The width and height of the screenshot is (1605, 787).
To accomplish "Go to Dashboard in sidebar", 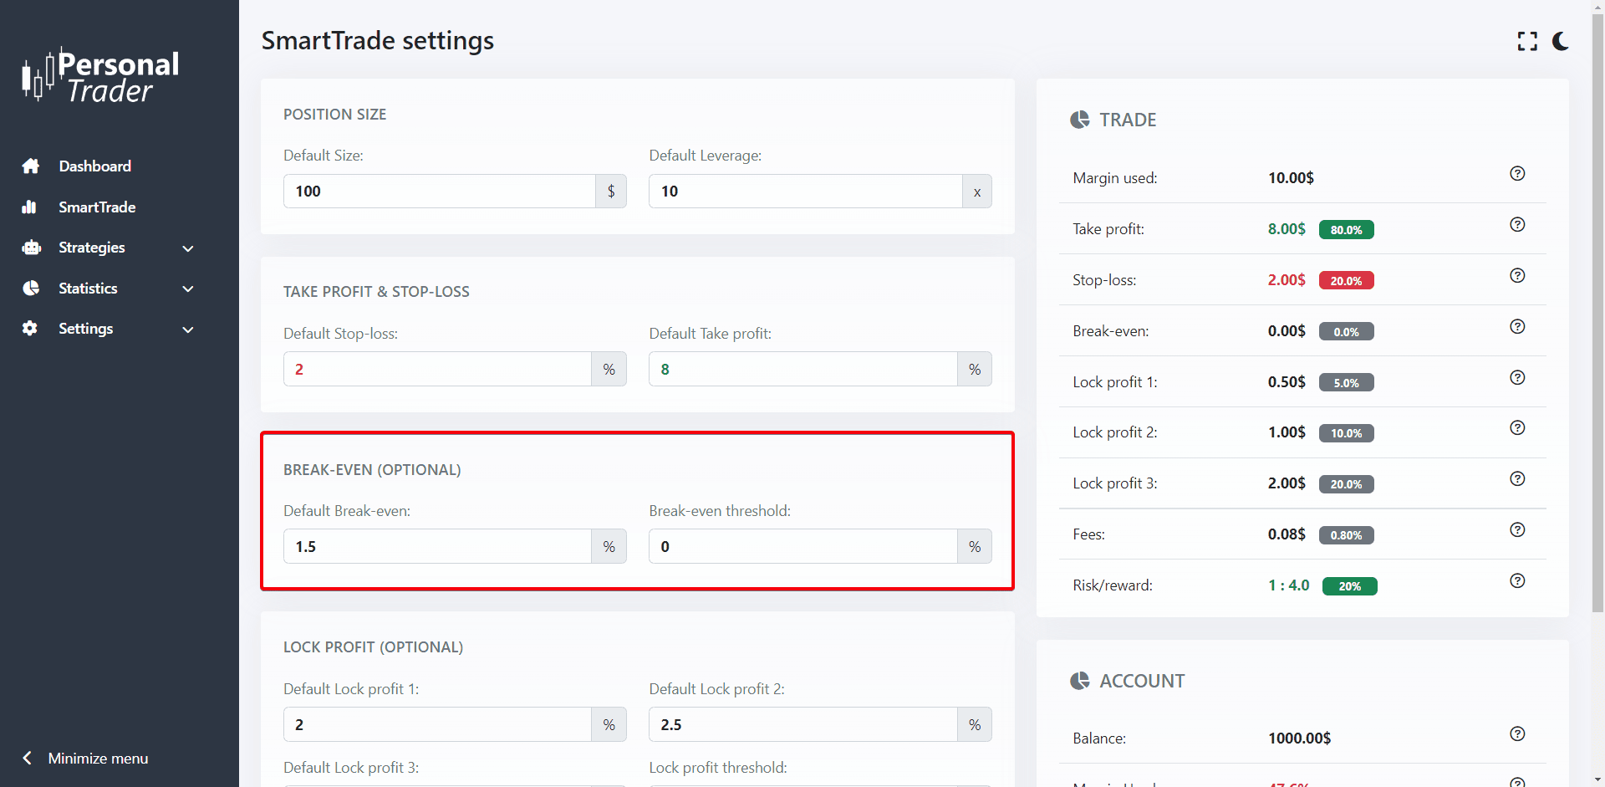I will (x=94, y=166).
